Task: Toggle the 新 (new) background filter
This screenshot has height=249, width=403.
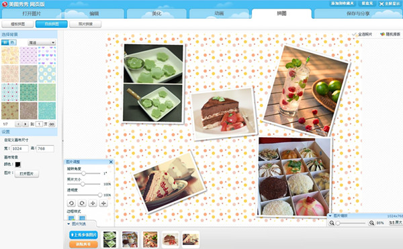Action: coord(5,43)
